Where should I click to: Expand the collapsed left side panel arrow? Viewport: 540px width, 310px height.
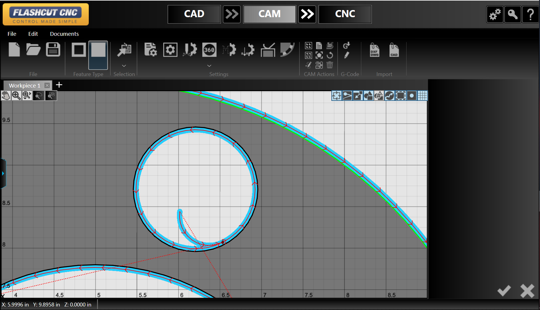[x=3, y=173]
